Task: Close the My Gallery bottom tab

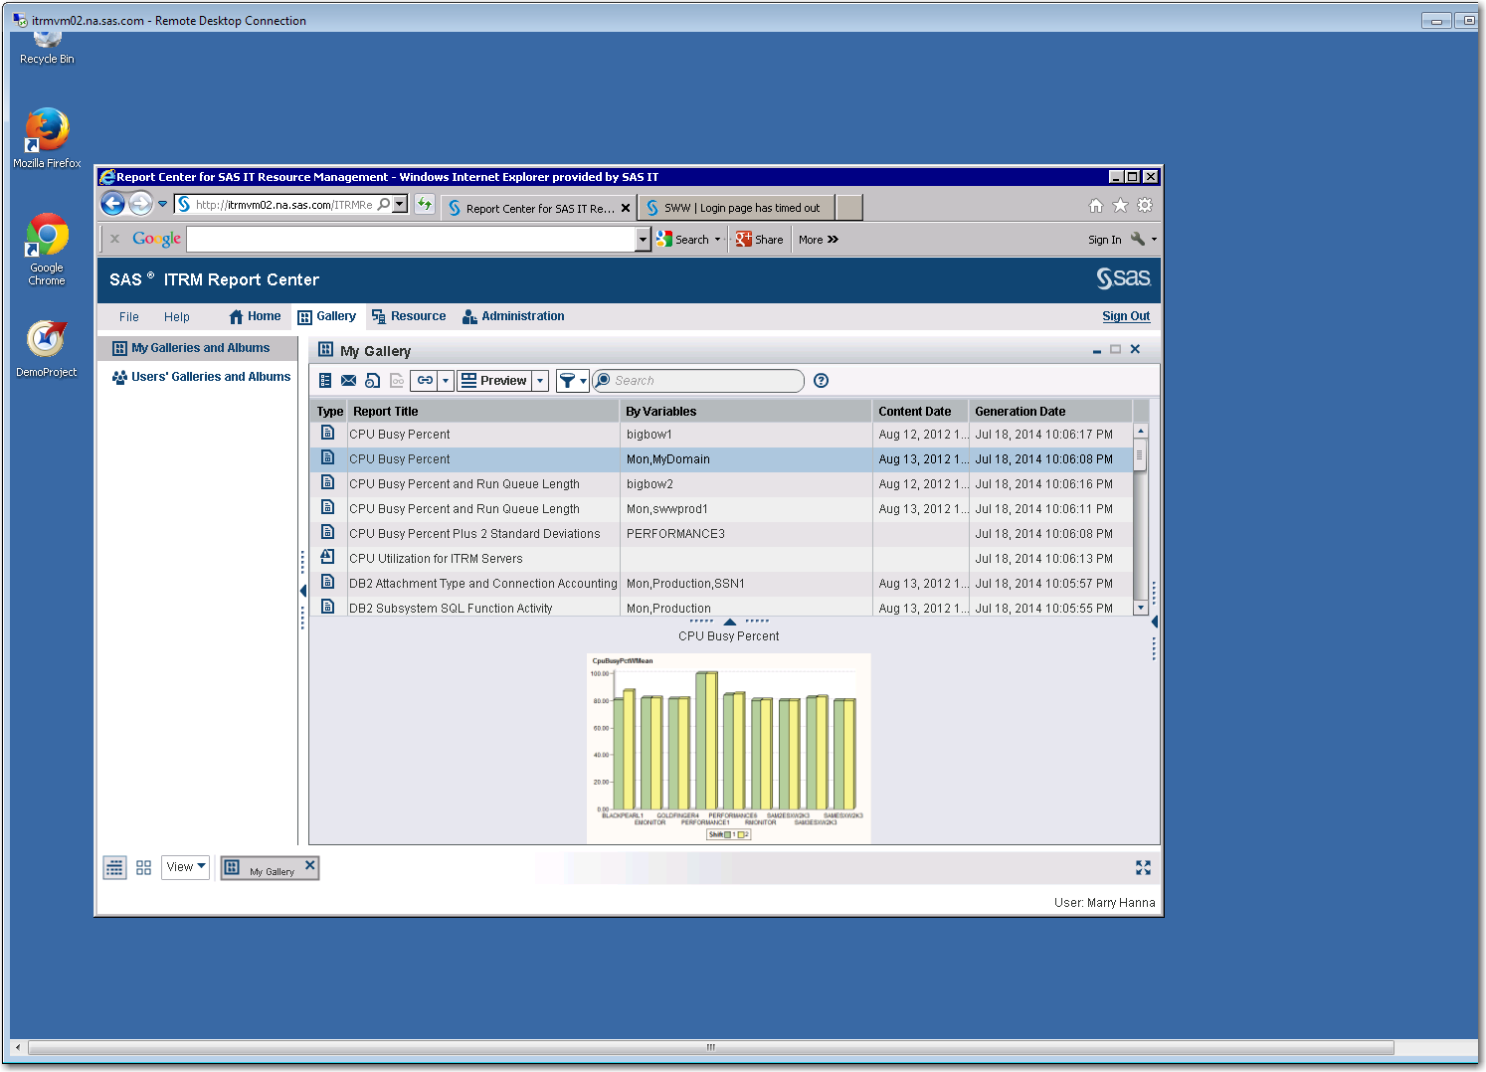Action: coord(310,865)
